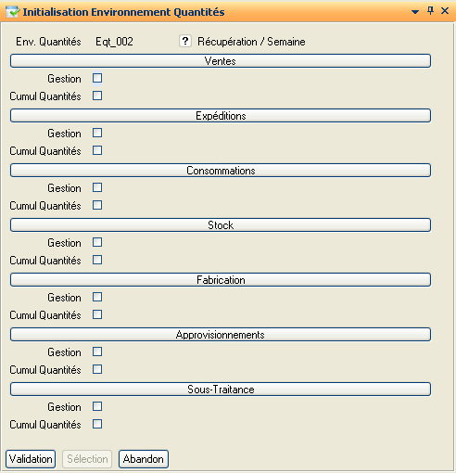Select the Sous-Traitance section header
The image size is (456, 473).
[x=221, y=390]
